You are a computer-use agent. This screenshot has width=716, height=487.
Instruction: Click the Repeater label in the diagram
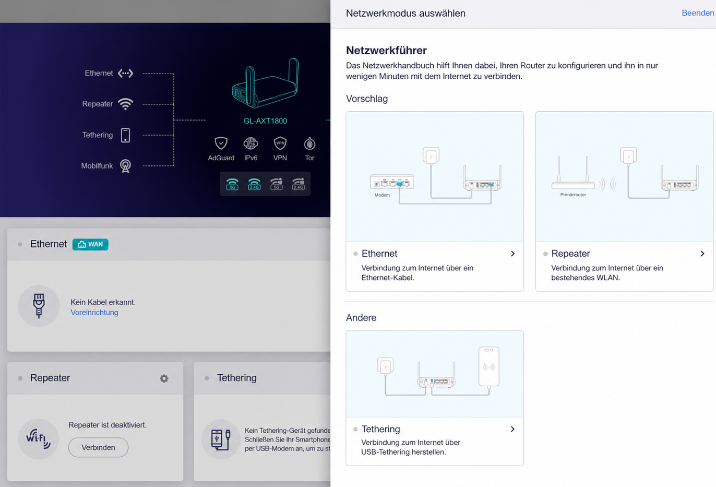click(97, 104)
